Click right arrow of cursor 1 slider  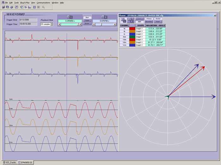tap(80, 24)
